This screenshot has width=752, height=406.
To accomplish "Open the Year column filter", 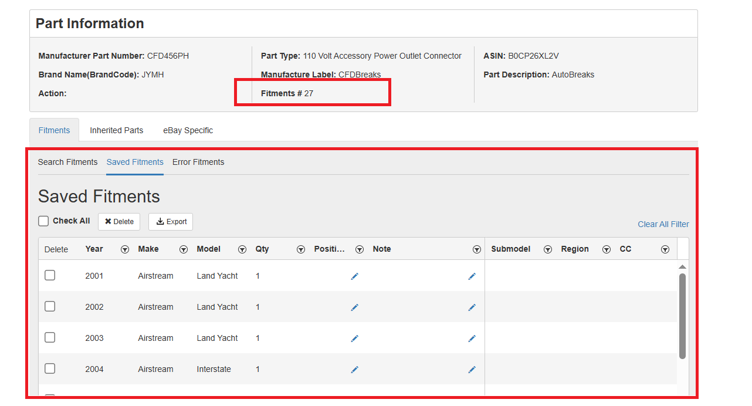I will (x=124, y=249).
